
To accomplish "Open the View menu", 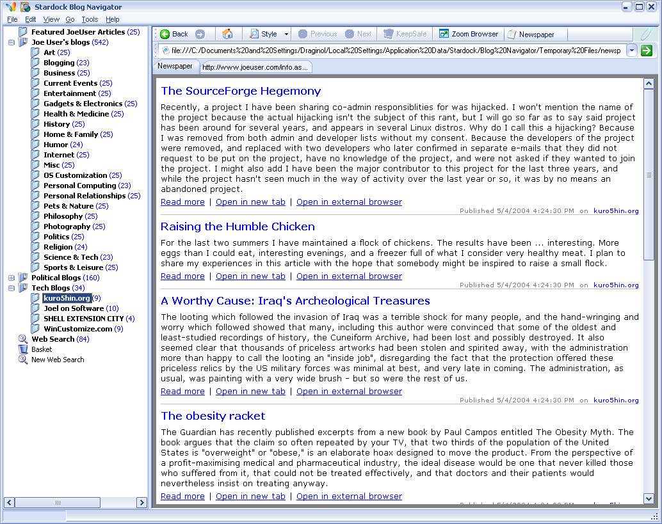I will (51, 19).
